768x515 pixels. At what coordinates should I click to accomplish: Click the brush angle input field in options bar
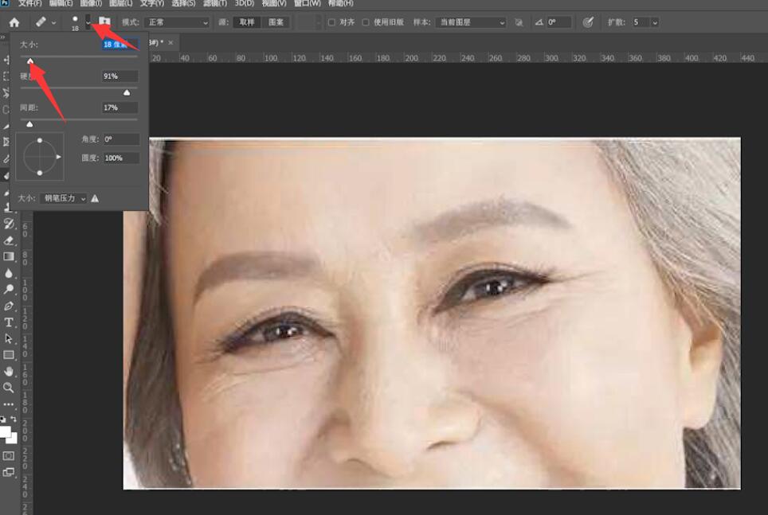(x=558, y=22)
